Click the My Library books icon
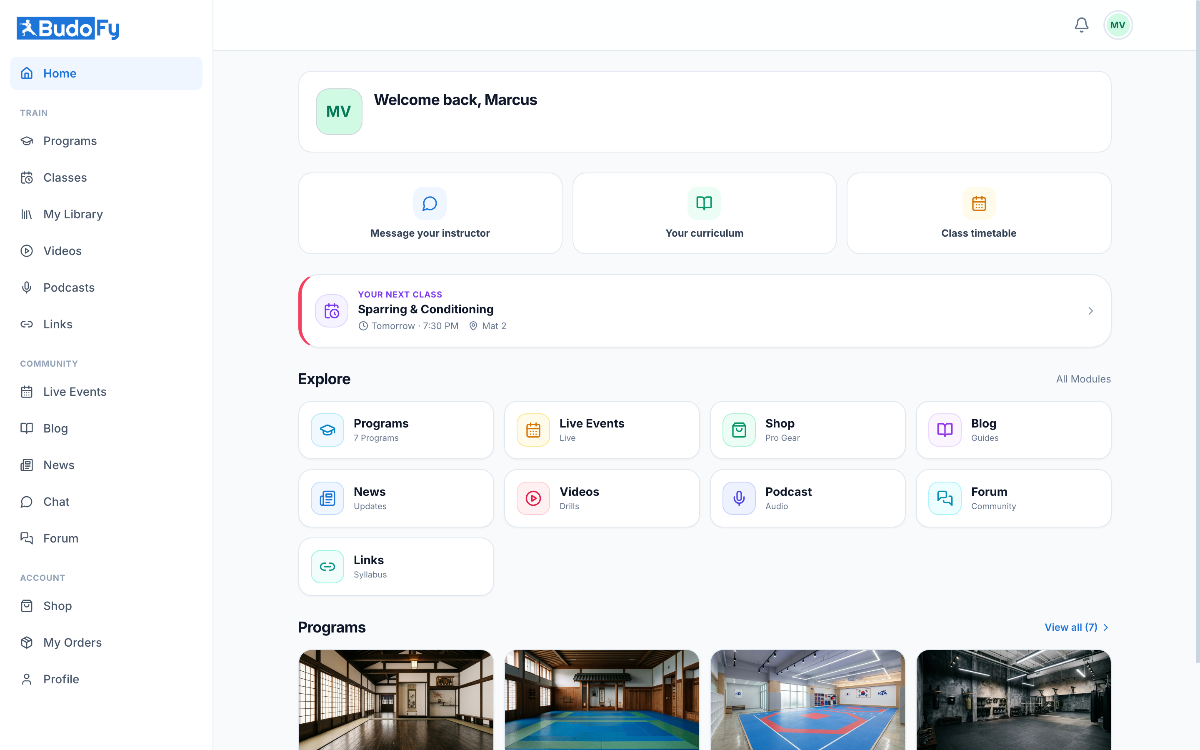This screenshot has height=750, width=1200. pyautogui.click(x=27, y=214)
